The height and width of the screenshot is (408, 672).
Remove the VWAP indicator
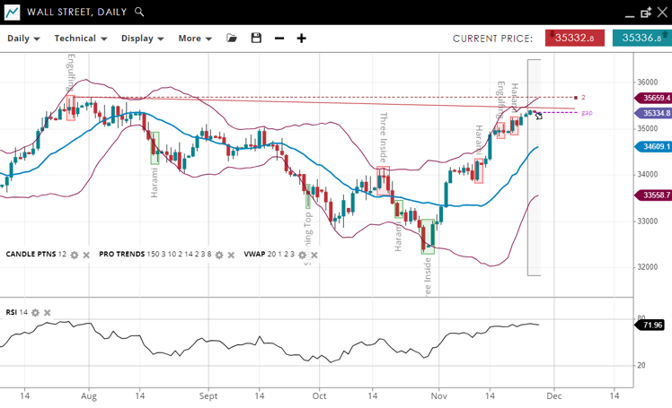pyautogui.click(x=314, y=255)
